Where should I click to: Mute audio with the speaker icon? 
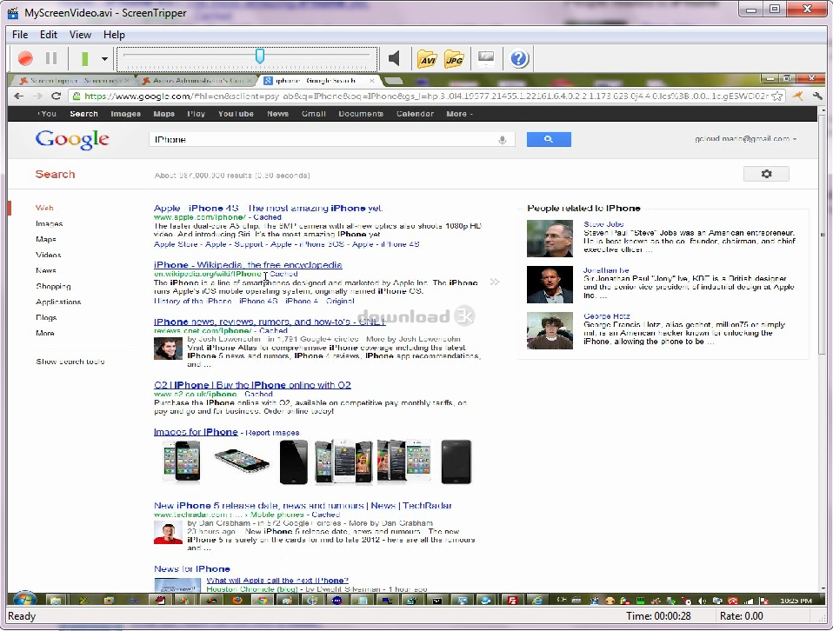[395, 59]
